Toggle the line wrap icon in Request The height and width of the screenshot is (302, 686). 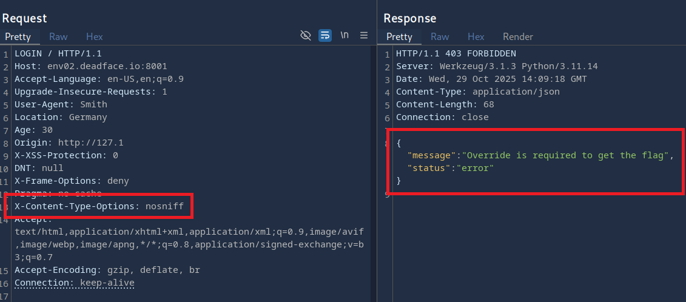point(325,35)
